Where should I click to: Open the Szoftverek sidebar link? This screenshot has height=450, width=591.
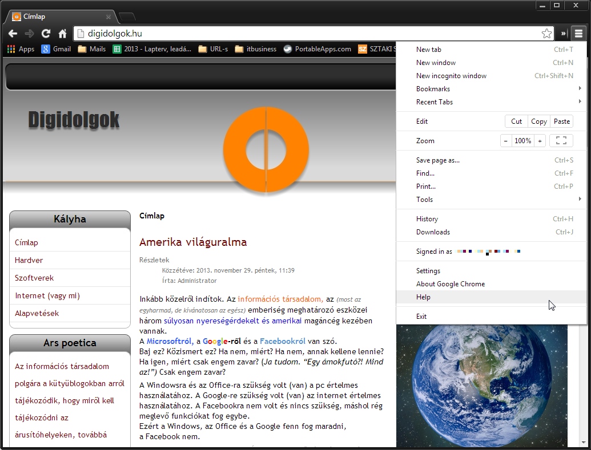(x=34, y=278)
